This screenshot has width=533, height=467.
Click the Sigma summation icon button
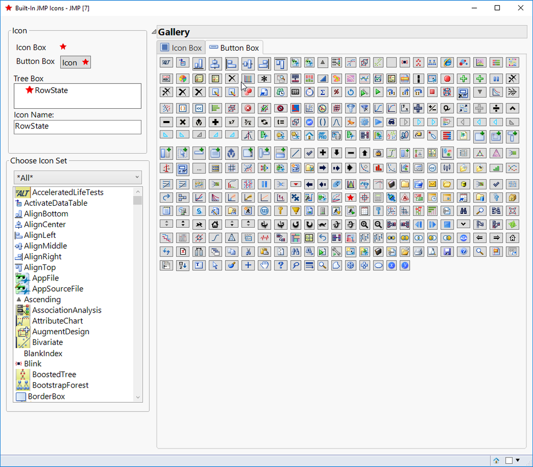pos(323,92)
